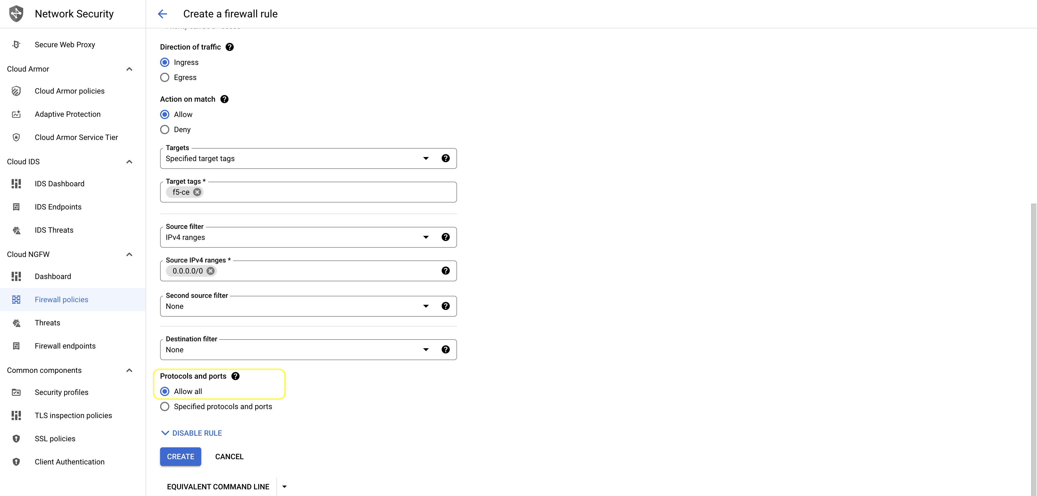
Task: Expand the Disable Rule section
Action: tap(192, 433)
